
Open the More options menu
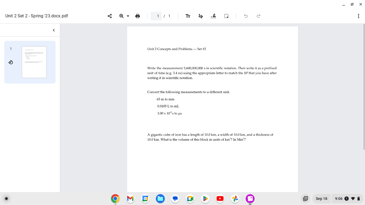(359, 16)
